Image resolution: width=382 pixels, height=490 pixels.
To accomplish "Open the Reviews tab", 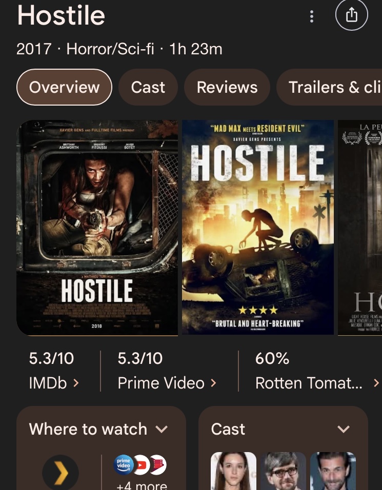I will [227, 87].
